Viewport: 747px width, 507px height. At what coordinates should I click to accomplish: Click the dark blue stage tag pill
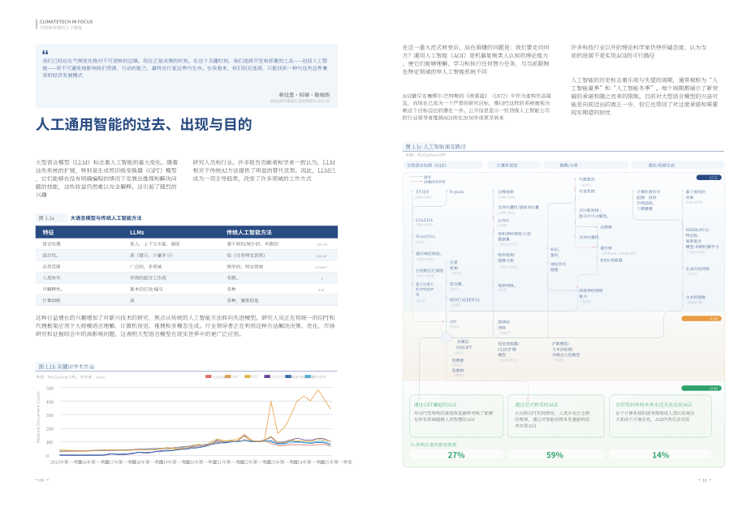point(709,178)
